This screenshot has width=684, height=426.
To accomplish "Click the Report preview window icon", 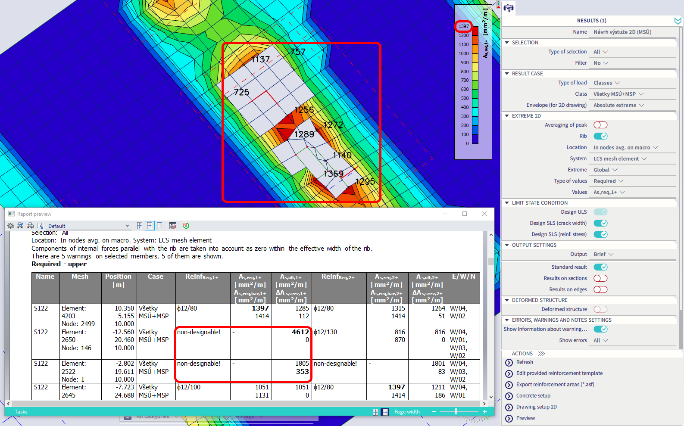I will [x=12, y=214].
